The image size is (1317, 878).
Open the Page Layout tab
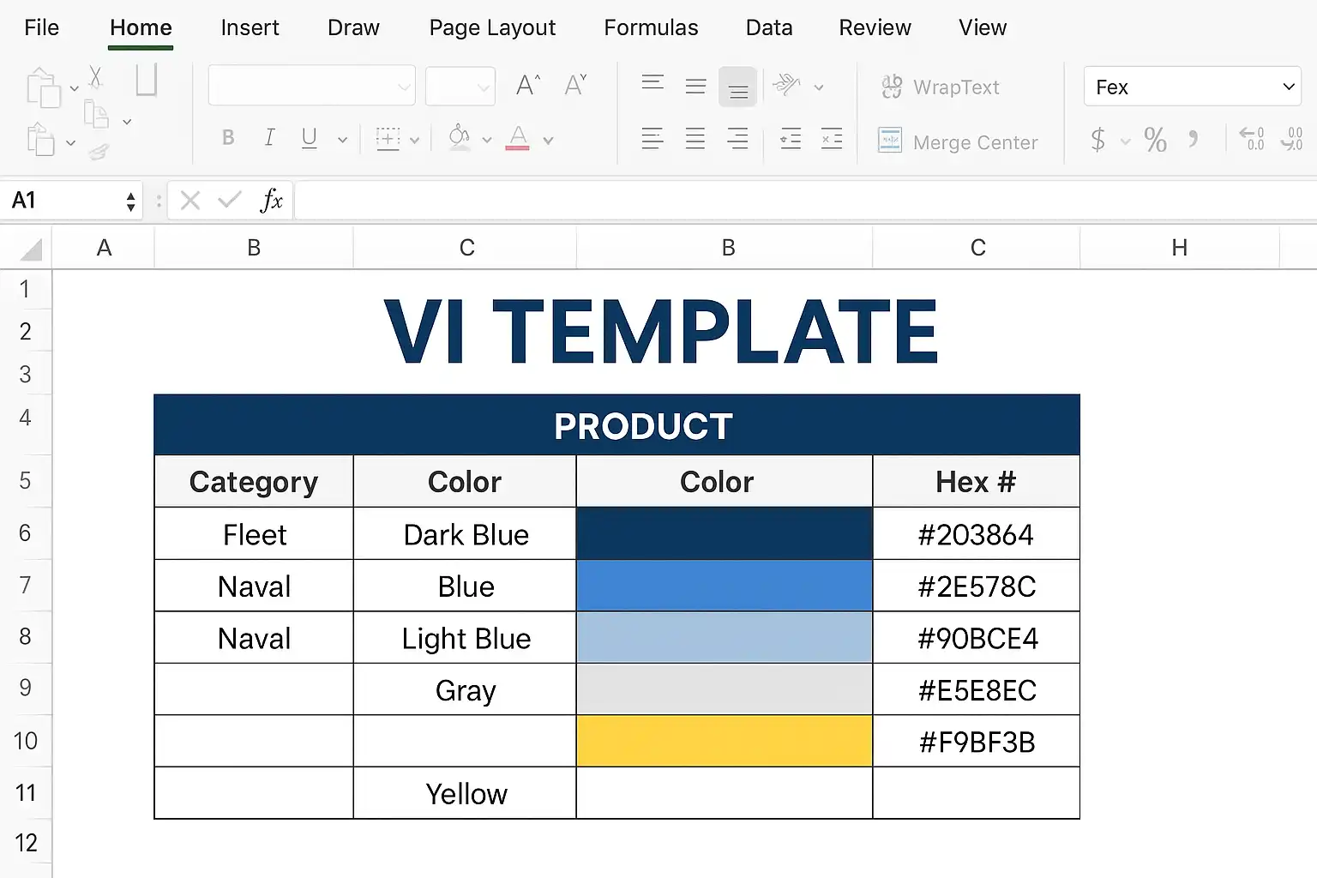pyautogui.click(x=492, y=27)
